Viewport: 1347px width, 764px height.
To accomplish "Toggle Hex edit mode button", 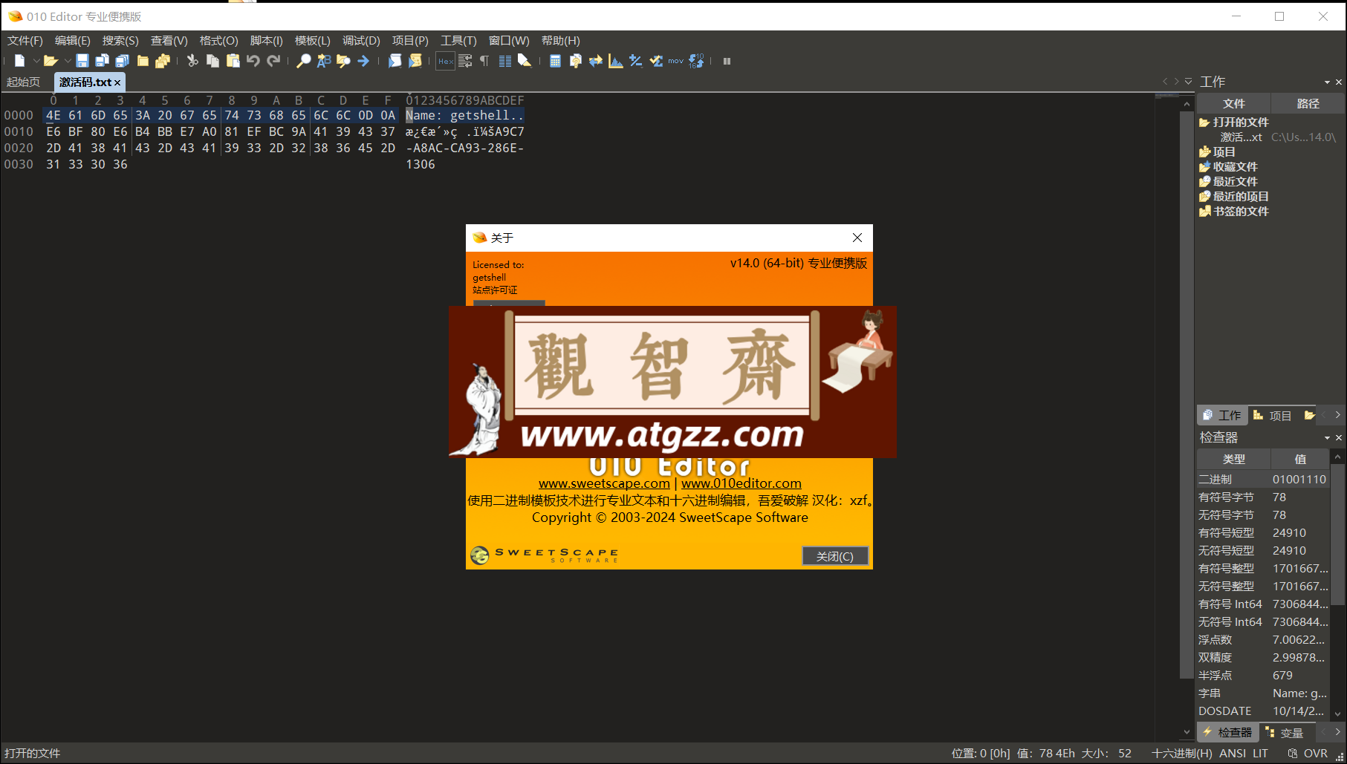I will [x=445, y=61].
